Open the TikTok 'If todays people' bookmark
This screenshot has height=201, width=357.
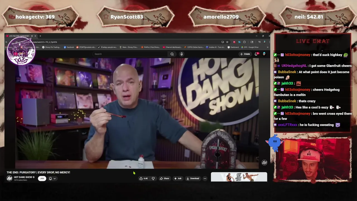107,47
